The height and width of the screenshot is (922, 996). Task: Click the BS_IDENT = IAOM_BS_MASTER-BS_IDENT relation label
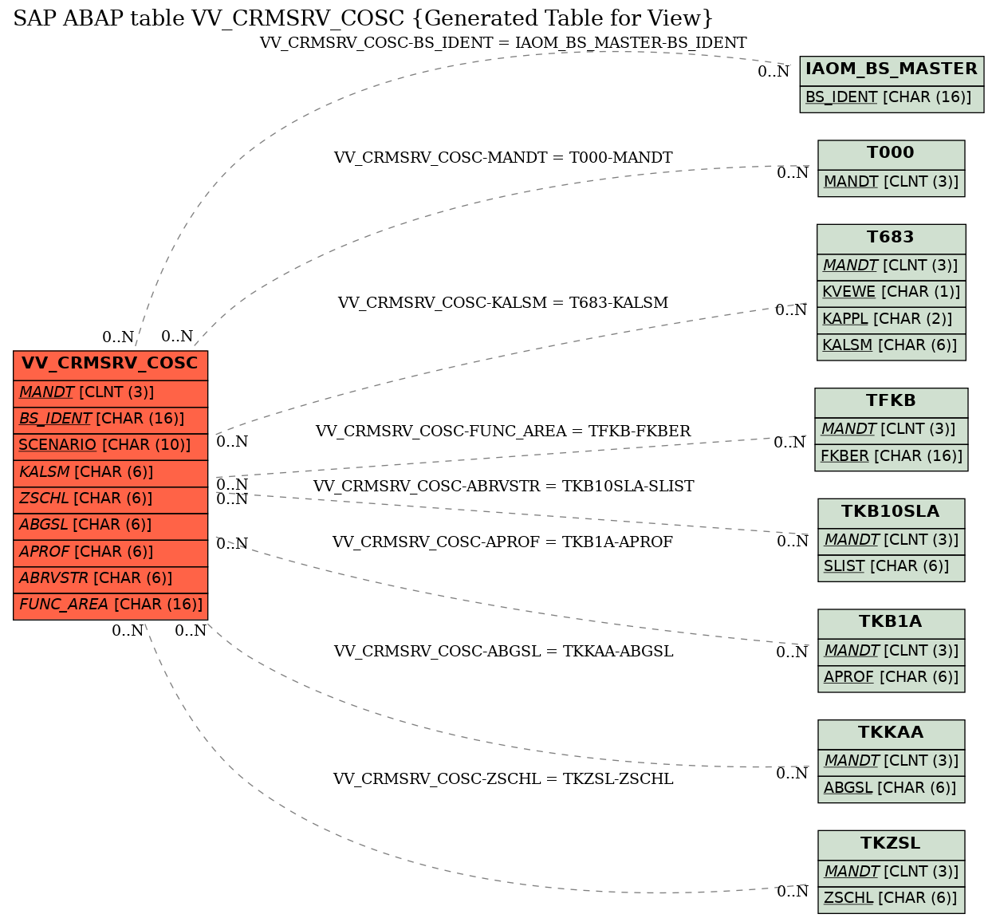(503, 43)
